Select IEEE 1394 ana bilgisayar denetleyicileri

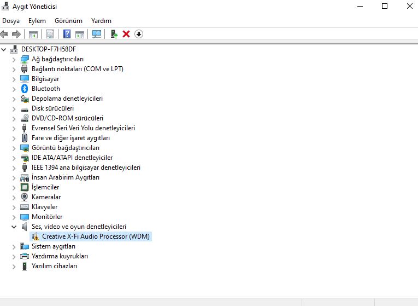pos(86,168)
